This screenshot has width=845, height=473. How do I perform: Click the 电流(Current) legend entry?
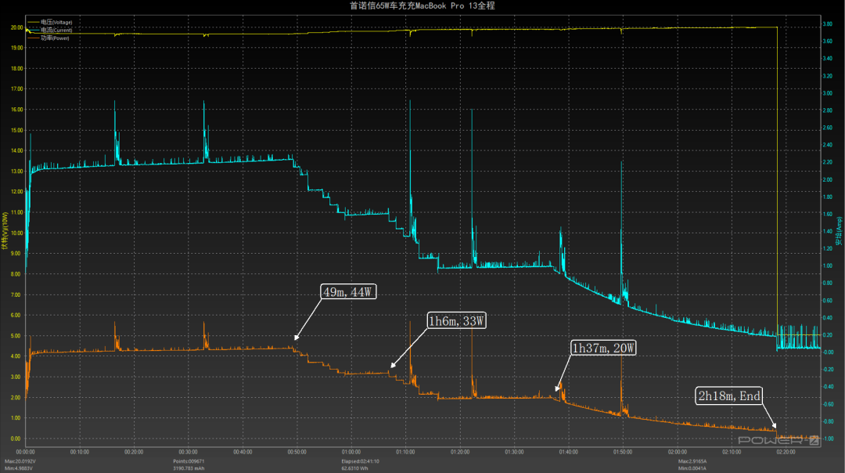click(x=56, y=31)
